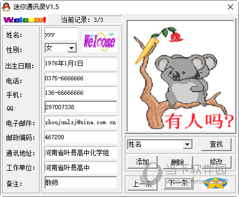Screen dimensions: 239x197
Task: Click the QQ penguin icon in title bar
Action: 6,7
